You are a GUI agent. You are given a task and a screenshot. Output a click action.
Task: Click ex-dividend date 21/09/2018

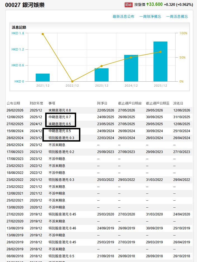tap(105, 256)
